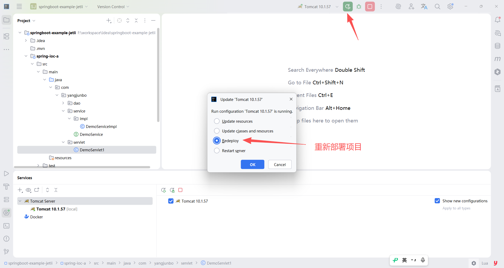Click spring-ioc-a in the breadcrumb bar
The width and height of the screenshot is (504, 268).
tap(75, 263)
